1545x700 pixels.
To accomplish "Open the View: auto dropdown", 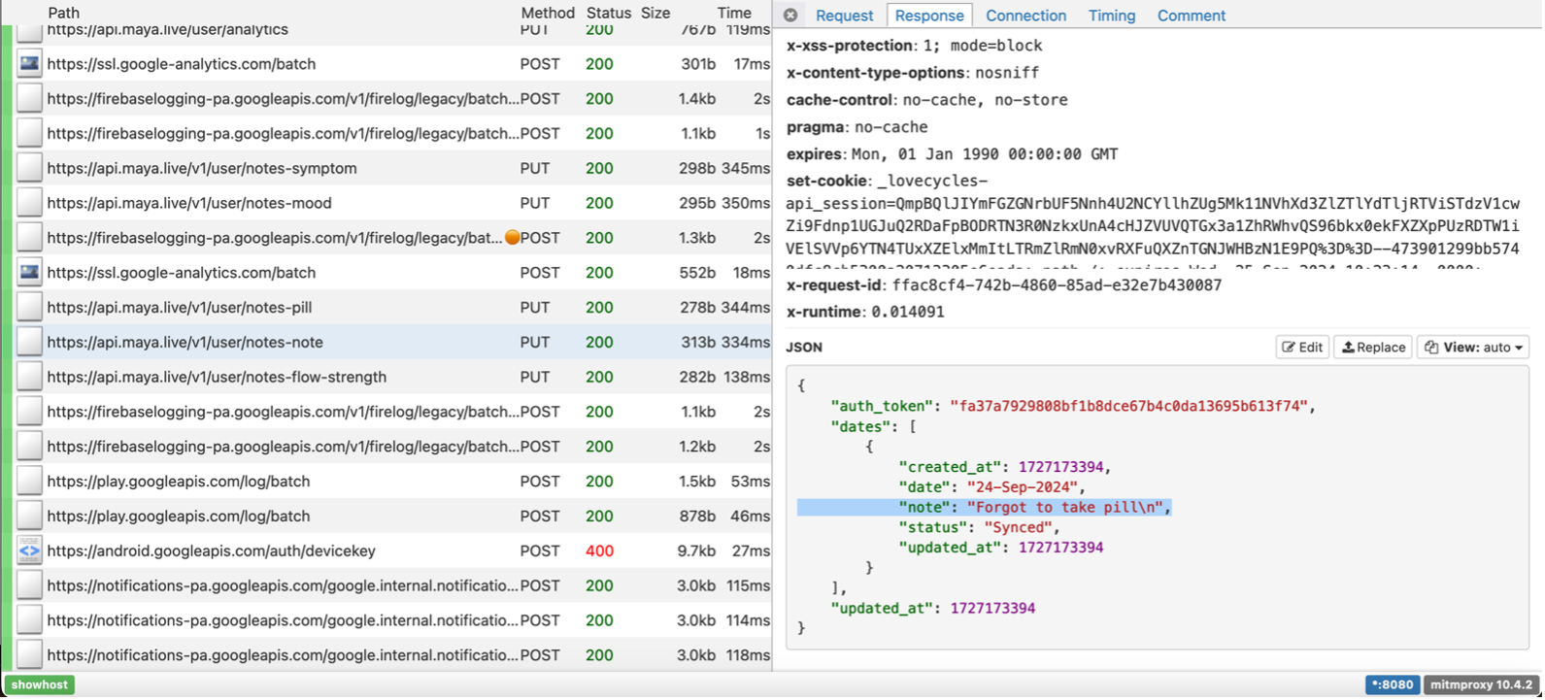I will point(1473,348).
